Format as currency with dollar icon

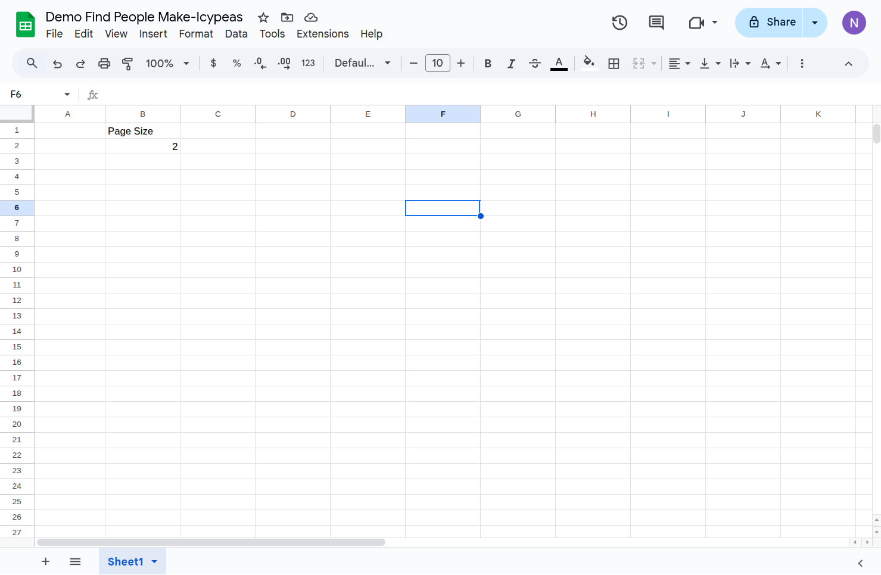pos(213,63)
